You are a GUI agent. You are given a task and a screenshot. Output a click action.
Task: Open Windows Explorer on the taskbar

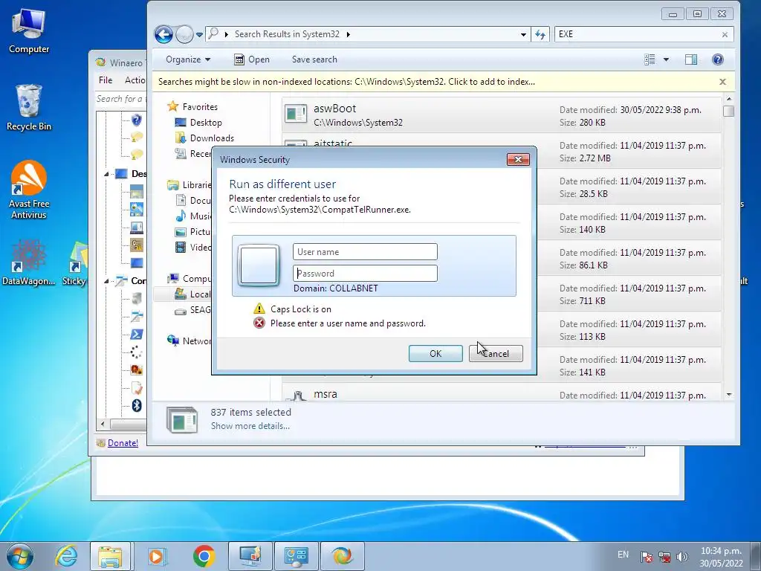point(110,556)
